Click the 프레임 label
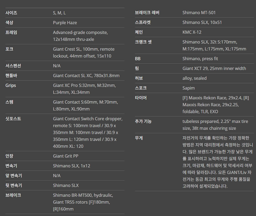 coord(11,32)
